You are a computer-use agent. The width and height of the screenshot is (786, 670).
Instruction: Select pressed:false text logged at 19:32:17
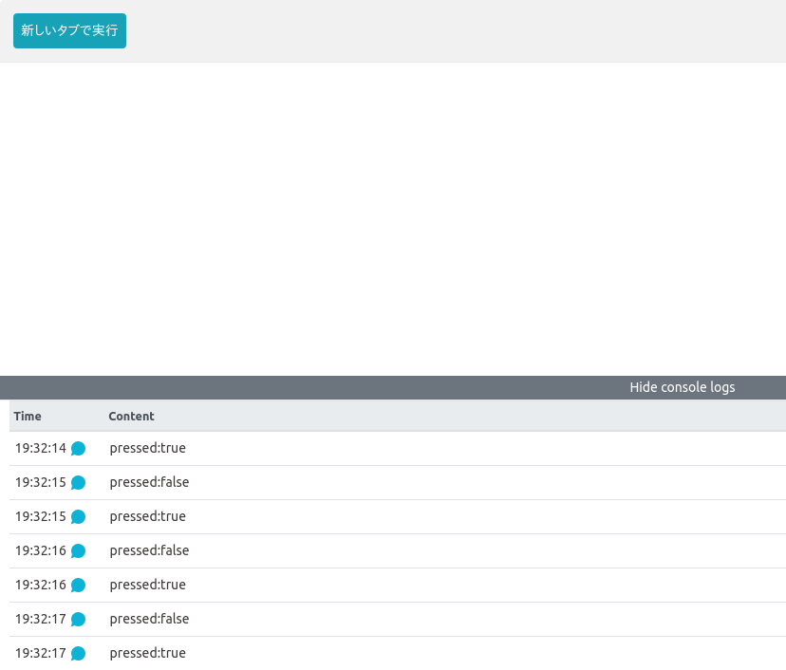(x=149, y=619)
